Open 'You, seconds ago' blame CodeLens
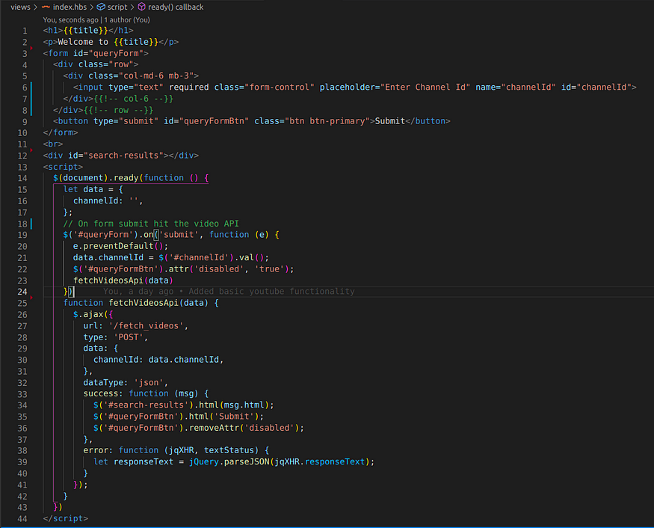The width and height of the screenshot is (654, 528). pos(70,19)
